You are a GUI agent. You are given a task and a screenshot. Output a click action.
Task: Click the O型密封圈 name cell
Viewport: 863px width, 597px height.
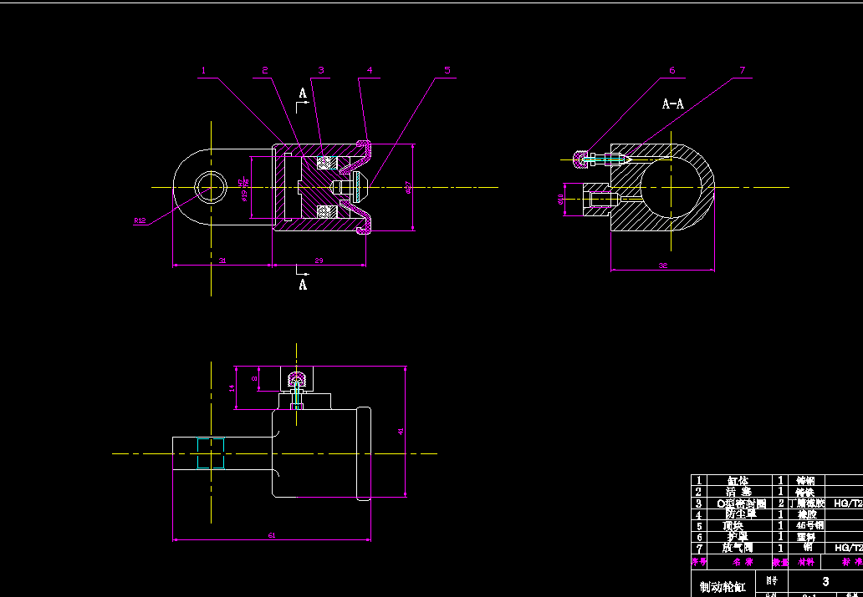[739, 503]
